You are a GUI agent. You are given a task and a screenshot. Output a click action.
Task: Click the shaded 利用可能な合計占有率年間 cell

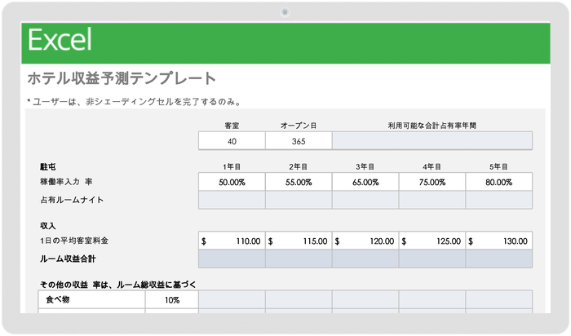[x=432, y=141]
